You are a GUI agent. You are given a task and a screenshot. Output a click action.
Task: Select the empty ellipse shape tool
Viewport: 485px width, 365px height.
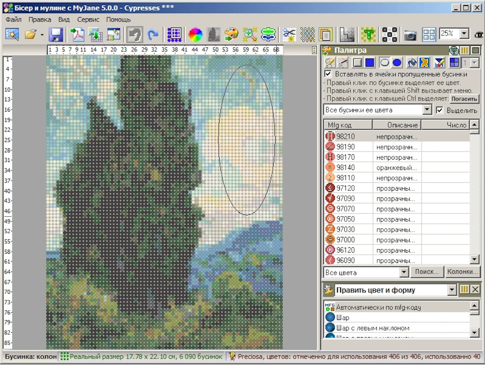coord(385,63)
